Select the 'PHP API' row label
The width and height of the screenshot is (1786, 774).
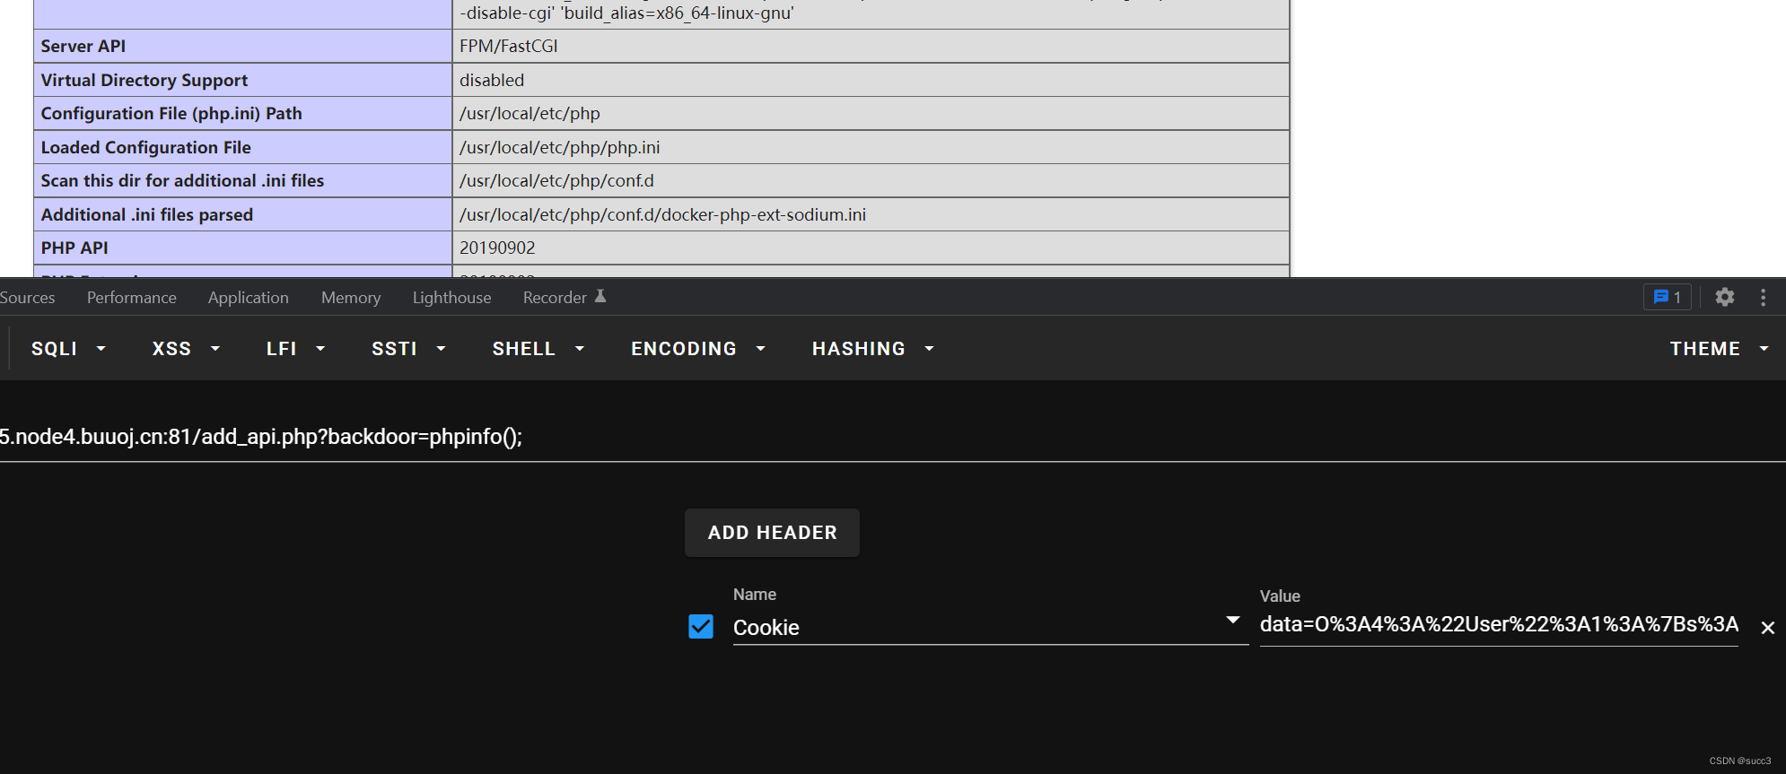(x=74, y=248)
